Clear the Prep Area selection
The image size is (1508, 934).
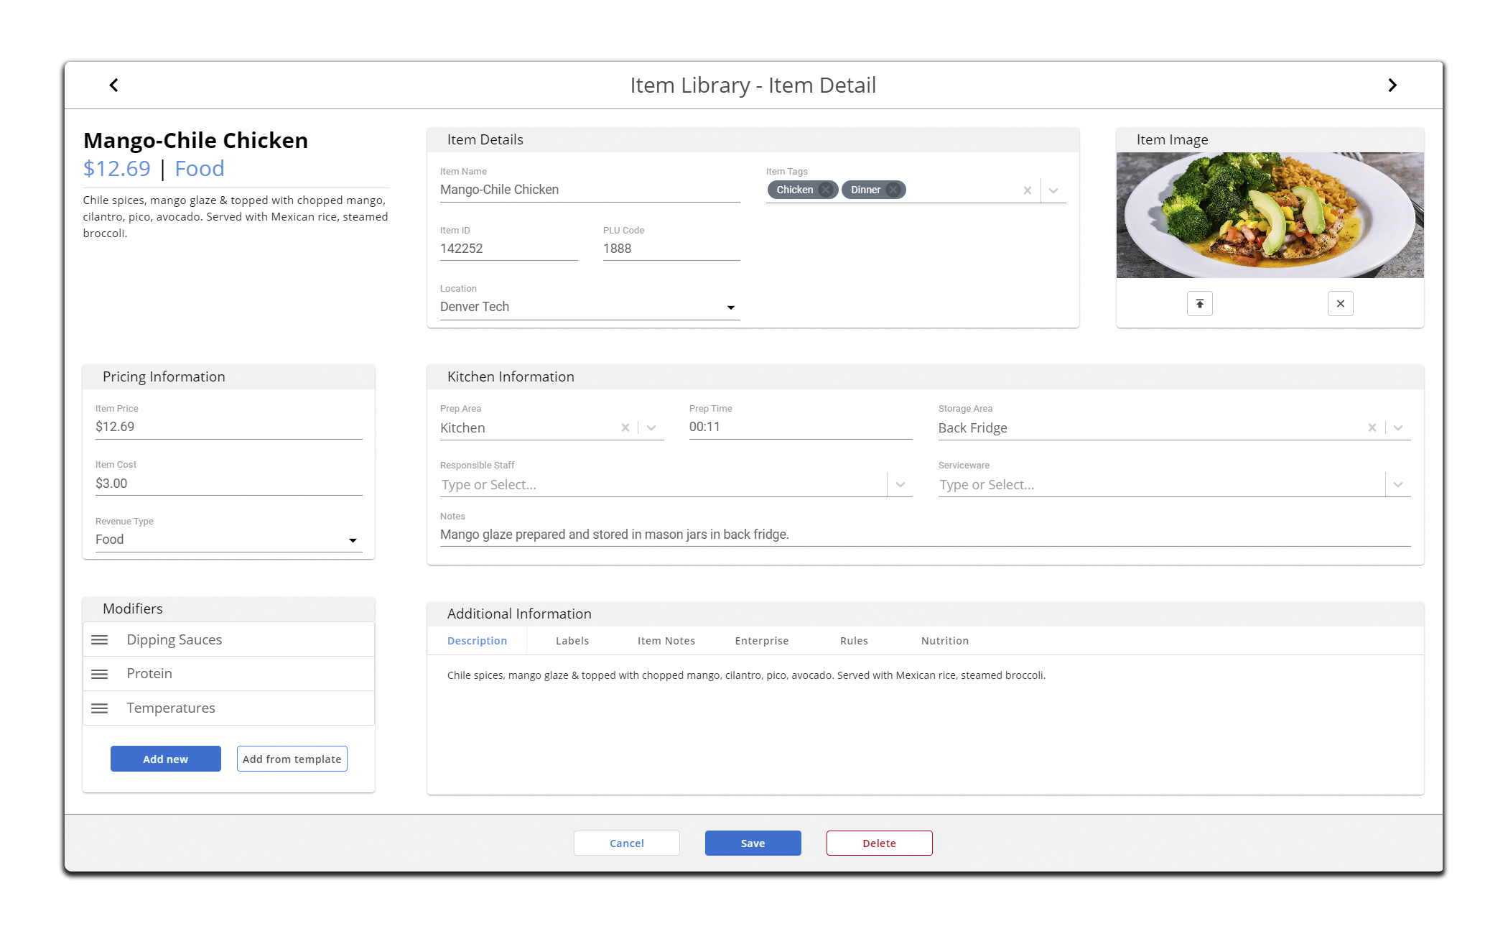click(x=625, y=427)
